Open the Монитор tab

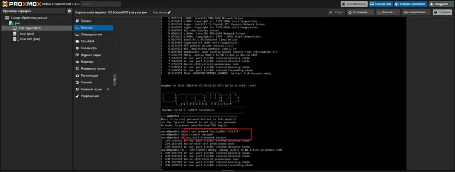pos(93,62)
